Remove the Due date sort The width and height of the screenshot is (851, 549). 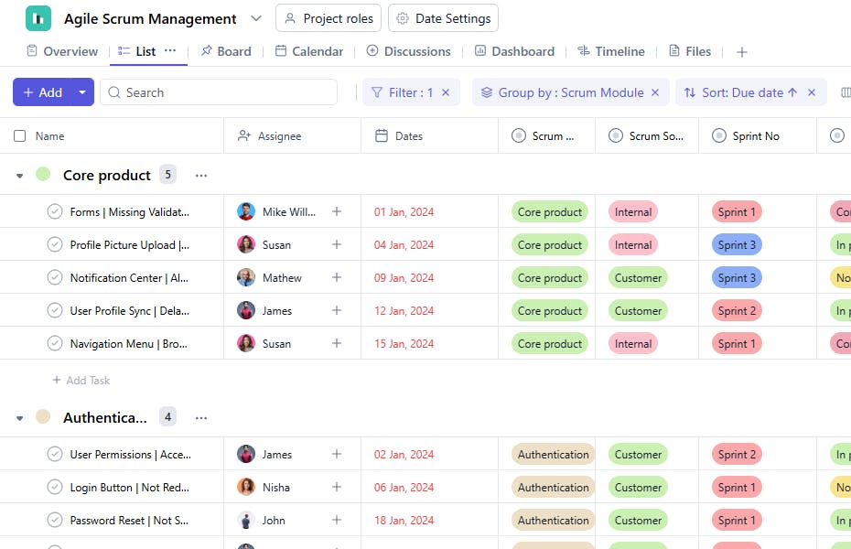click(x=812, y=92)
